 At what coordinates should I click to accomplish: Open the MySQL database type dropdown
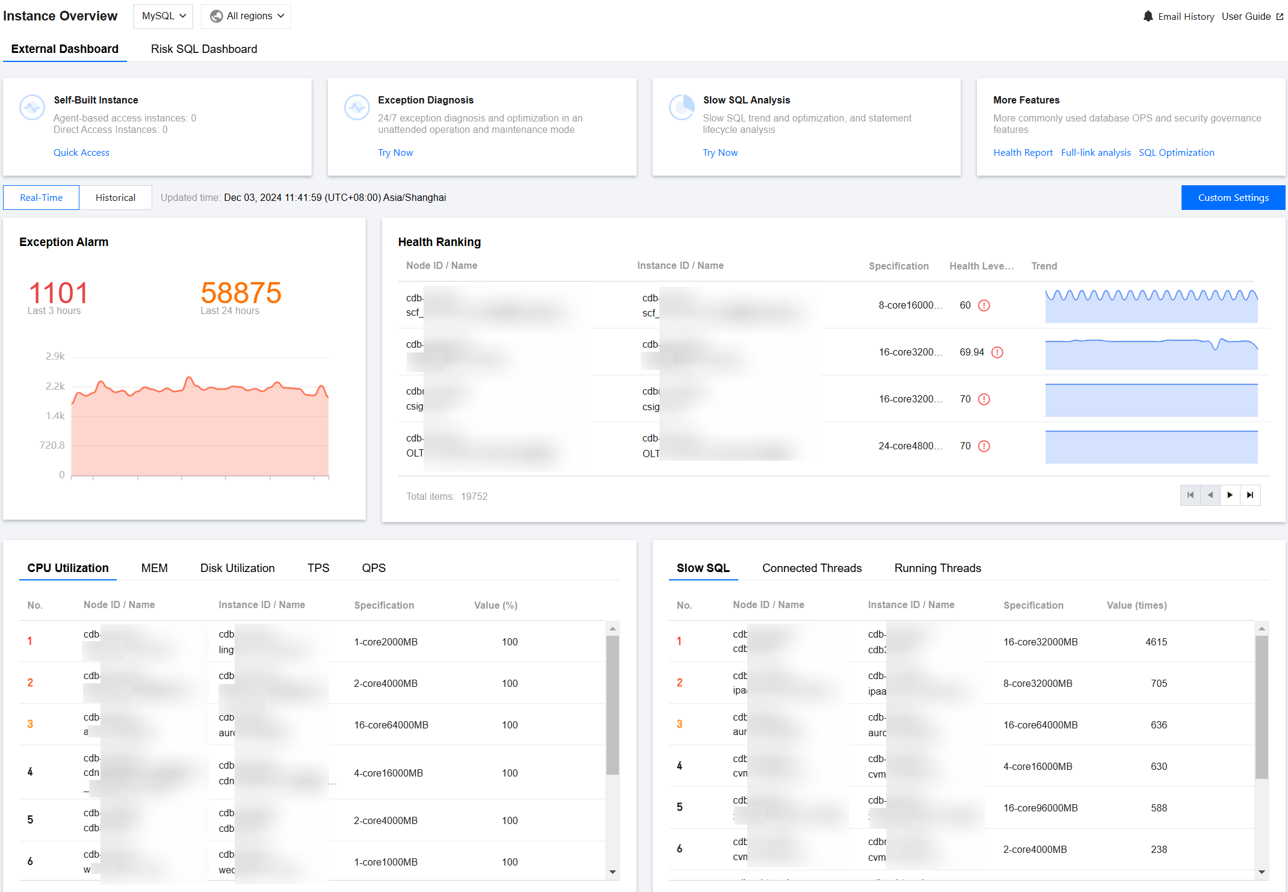[163, 16]
